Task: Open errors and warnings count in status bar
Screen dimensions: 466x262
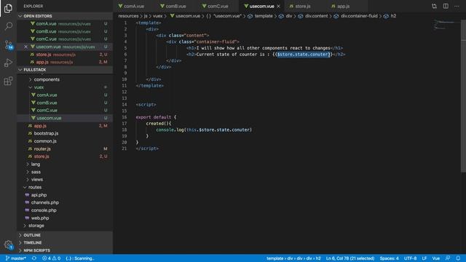Action: (x=51, y=258)
